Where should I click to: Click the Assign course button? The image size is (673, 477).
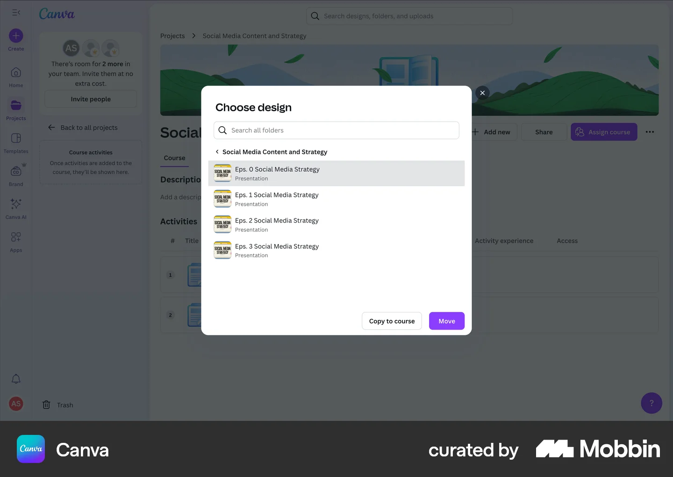point(604,132)
